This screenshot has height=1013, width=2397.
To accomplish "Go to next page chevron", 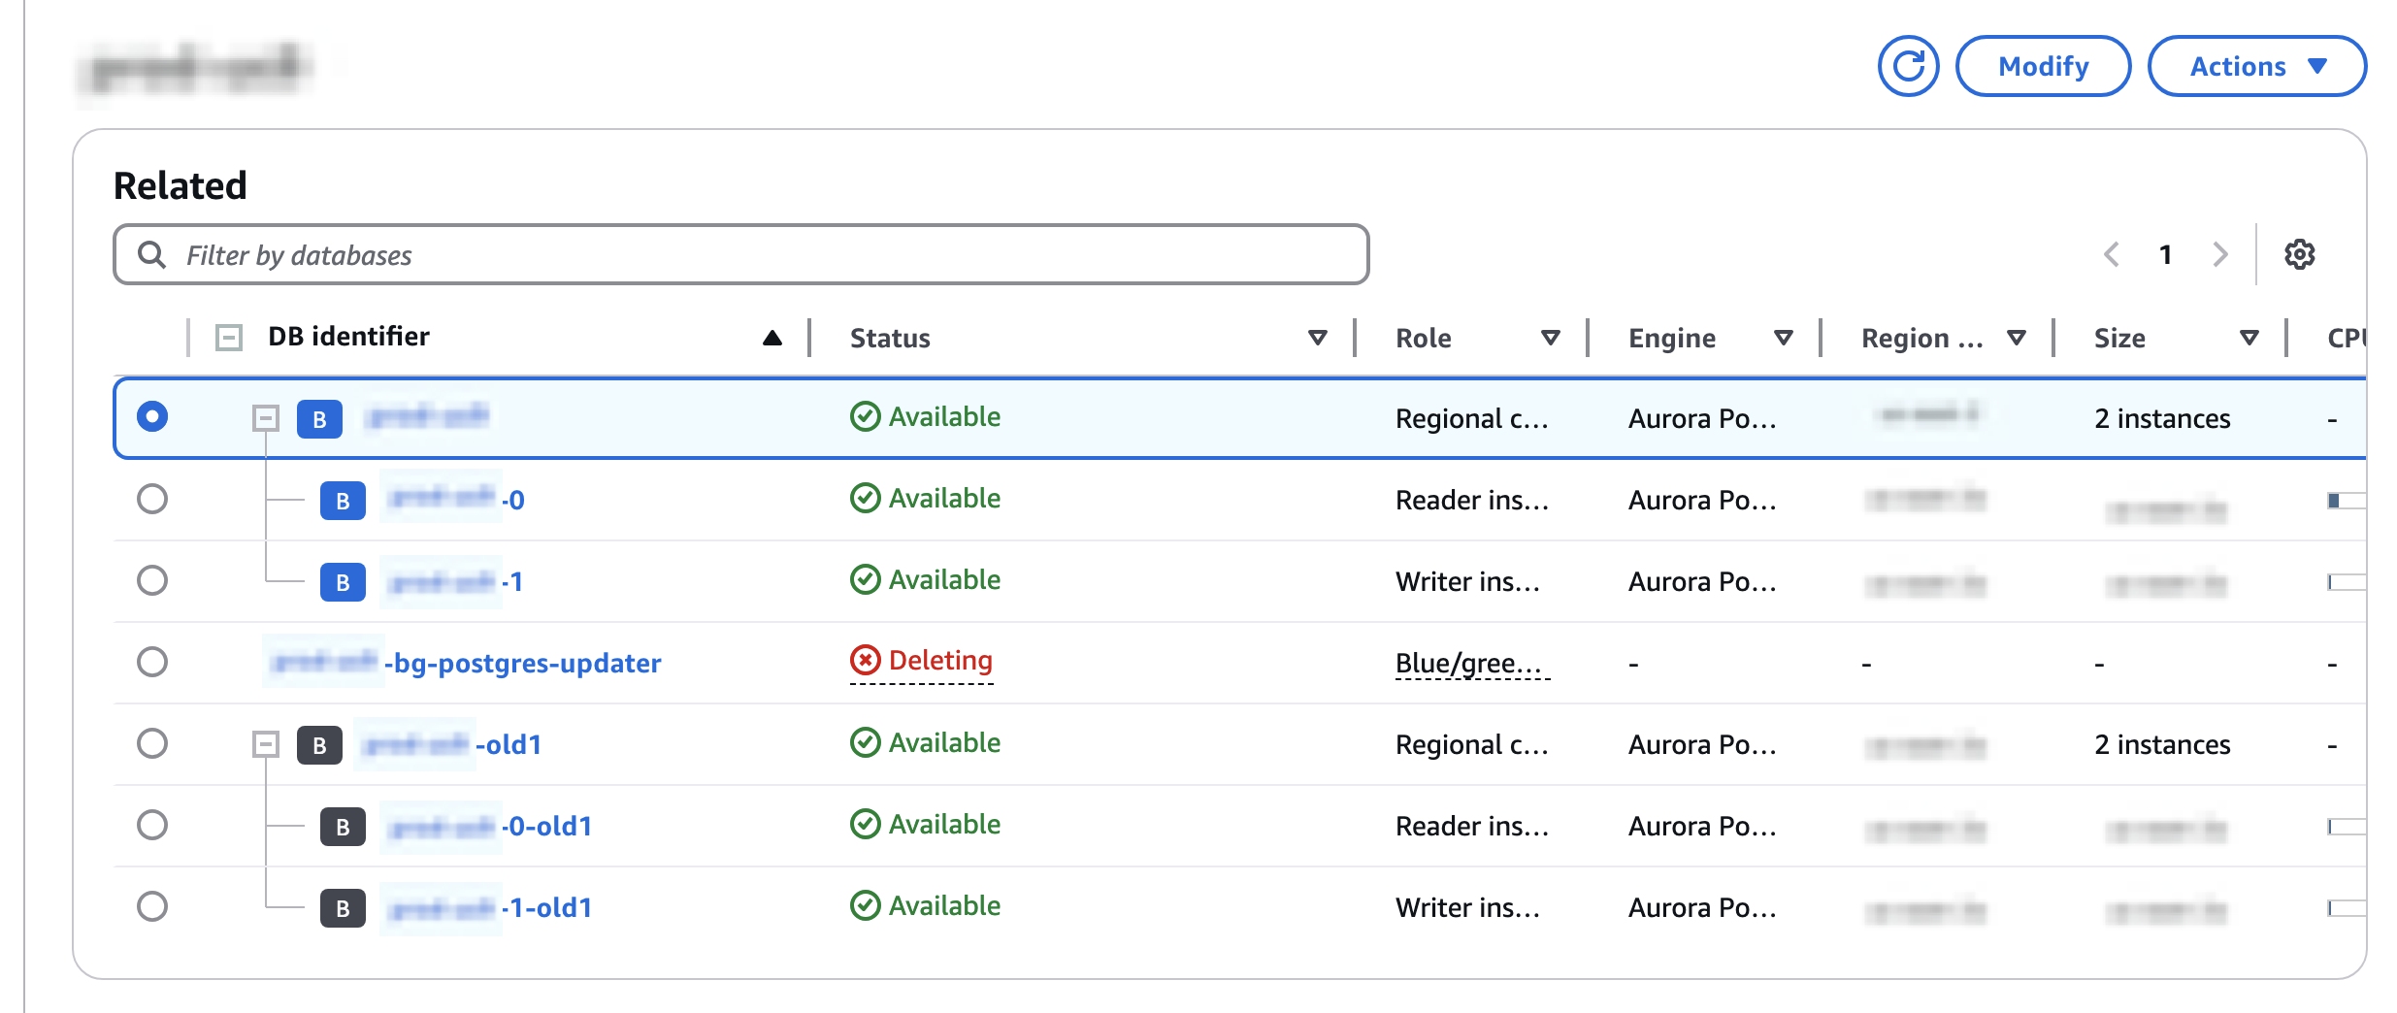I will click(2219, 254).
